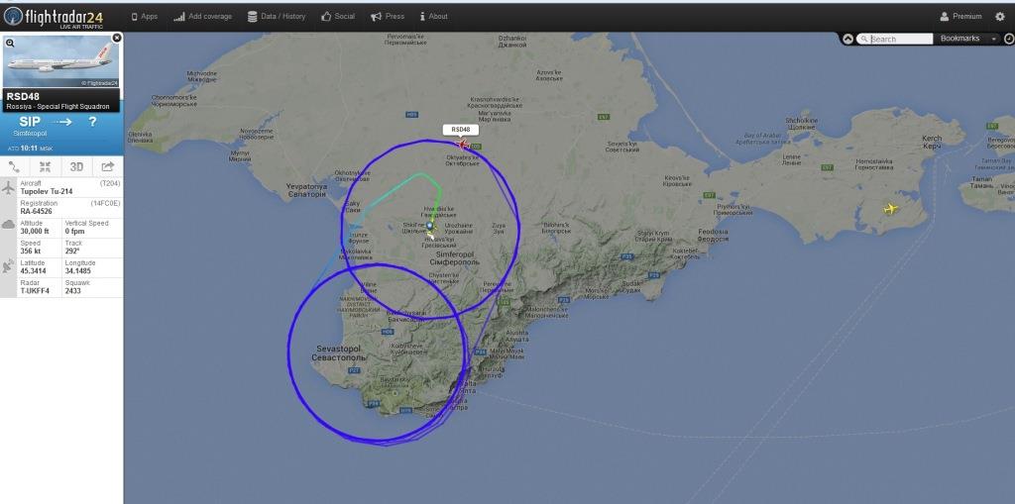Open the Add coverage menu
The image size is (1015, 504).
click(202, 17)
